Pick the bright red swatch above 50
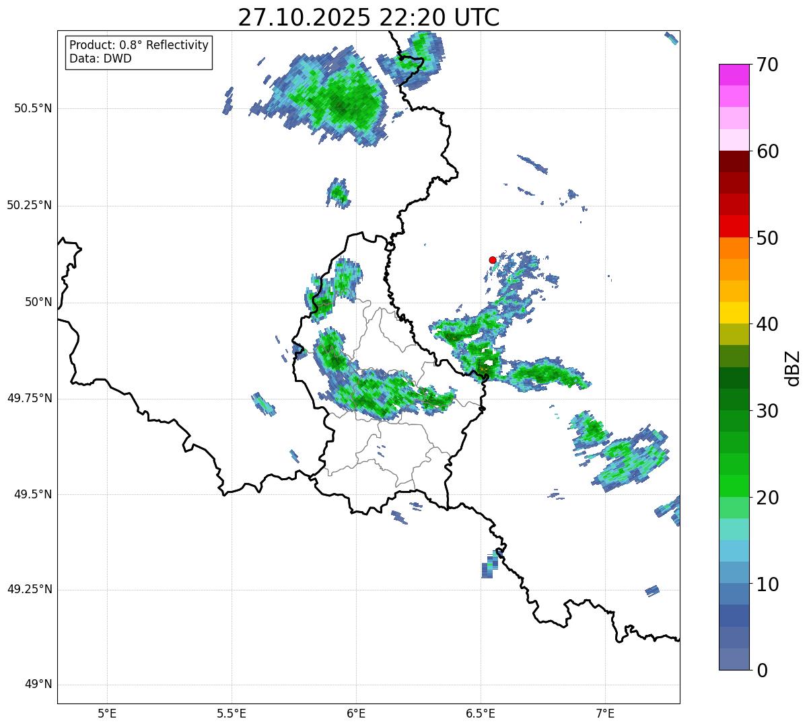The image size is (809, 727). 734,227
